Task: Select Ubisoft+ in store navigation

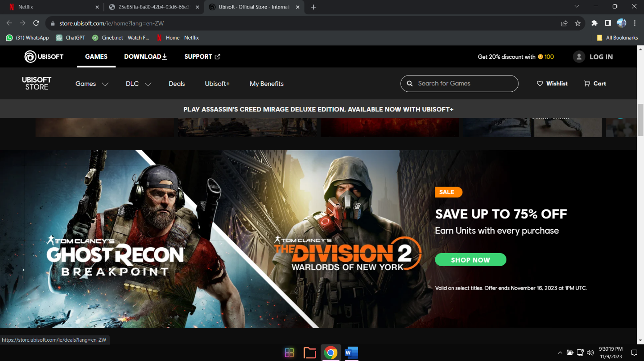Action: [x=217, y=84]
